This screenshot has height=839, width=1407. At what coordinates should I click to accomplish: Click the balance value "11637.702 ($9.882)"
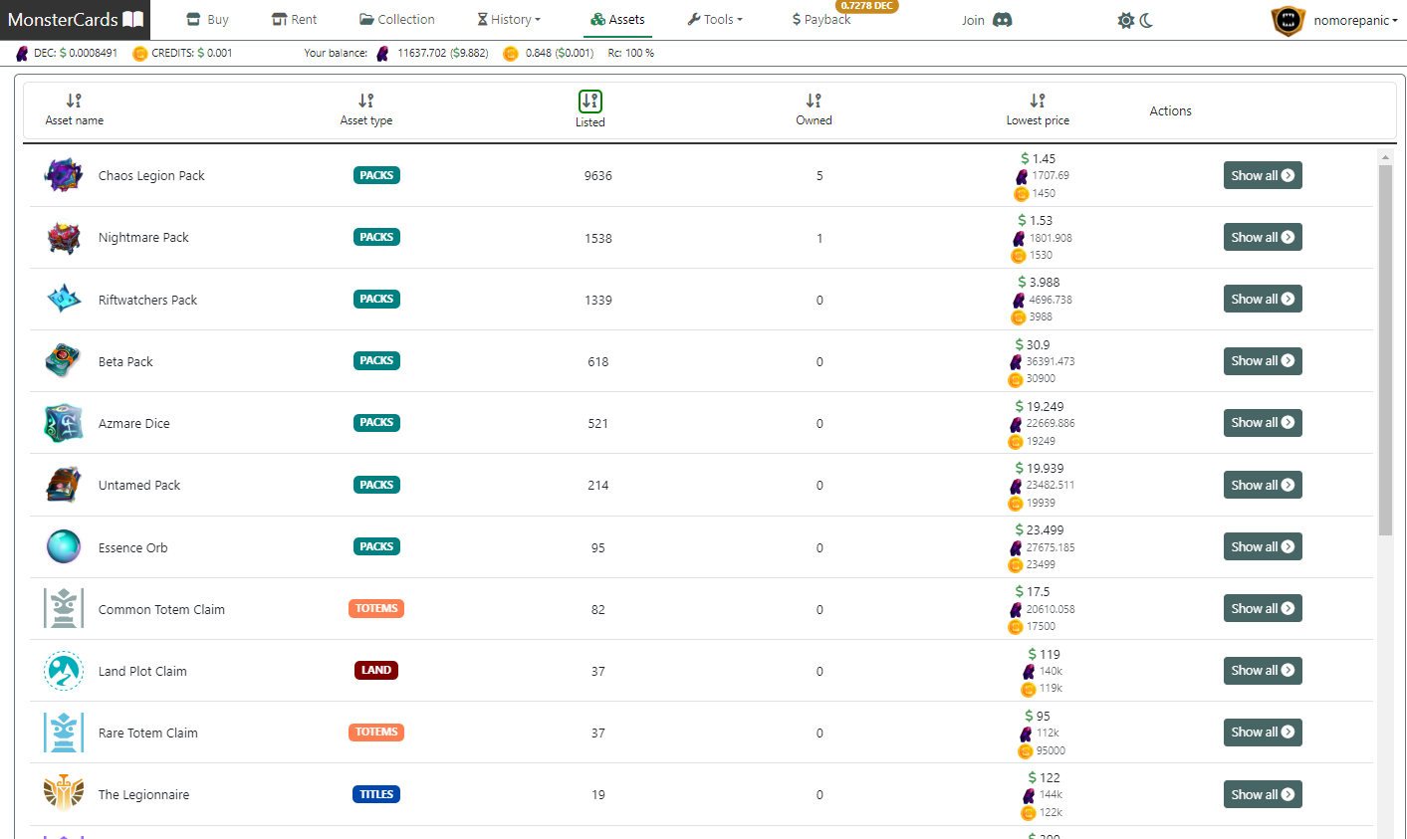[443, 53]
